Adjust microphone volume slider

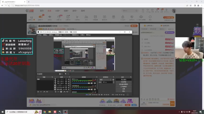click(81, 83)
